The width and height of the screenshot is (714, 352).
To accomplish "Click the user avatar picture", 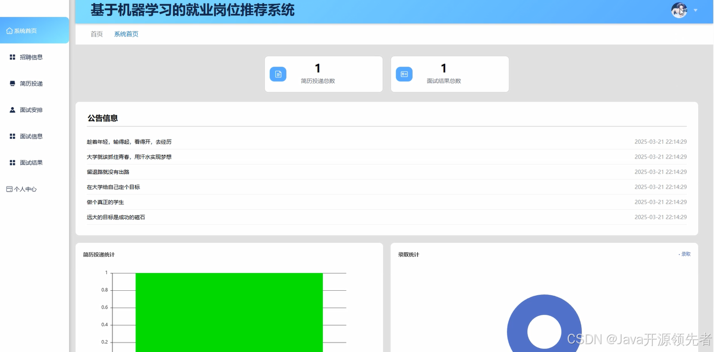I will (678, 10).
